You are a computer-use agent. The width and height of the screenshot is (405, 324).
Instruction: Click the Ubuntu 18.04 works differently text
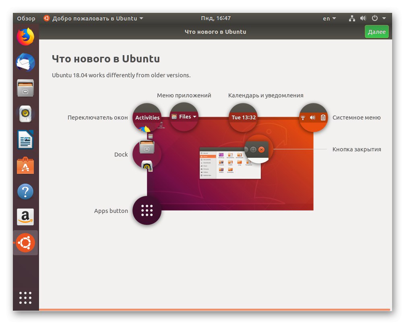coord(121,75)
